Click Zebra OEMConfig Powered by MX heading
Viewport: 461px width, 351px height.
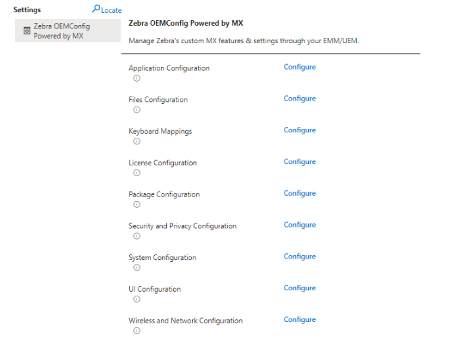(x=186, y=23)
